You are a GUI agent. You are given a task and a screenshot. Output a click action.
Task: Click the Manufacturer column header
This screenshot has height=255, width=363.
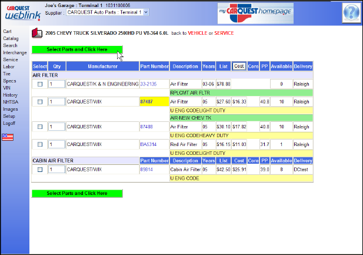coord(102,67)
